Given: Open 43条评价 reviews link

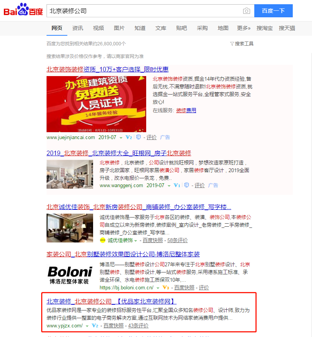Looking at the screenshot, I should (x=138, y=326).
